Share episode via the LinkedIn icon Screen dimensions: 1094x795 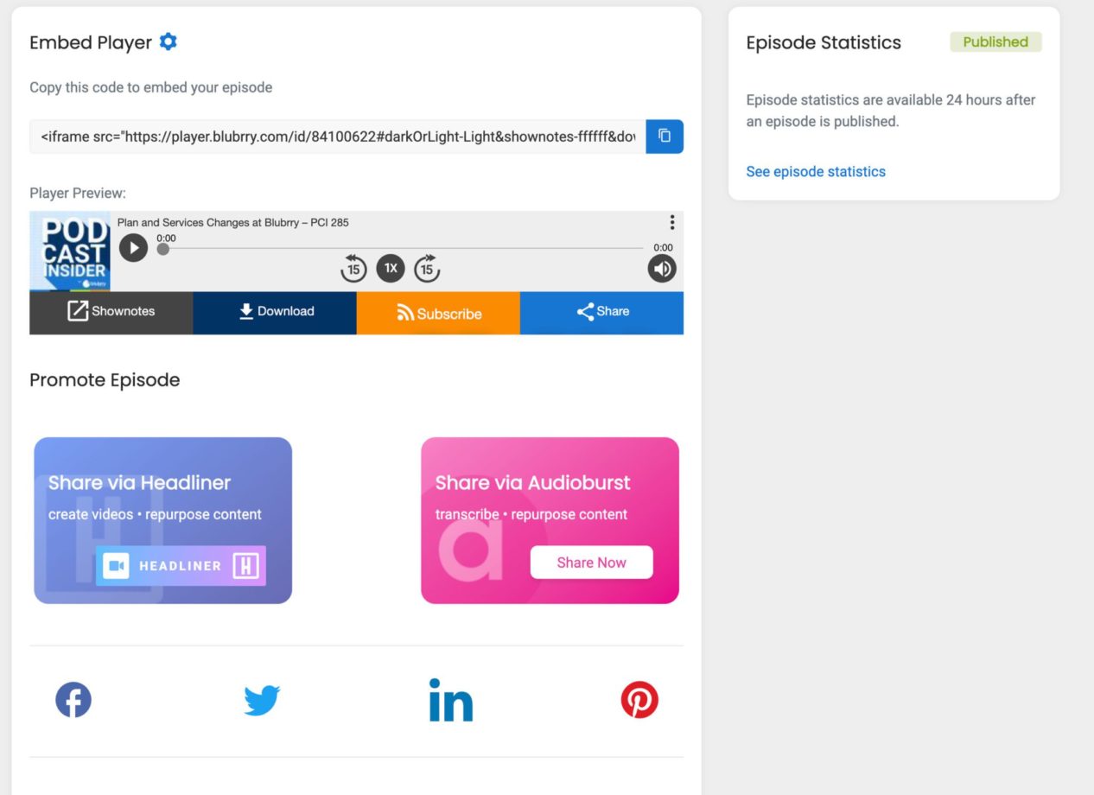[x=450, y=701]
